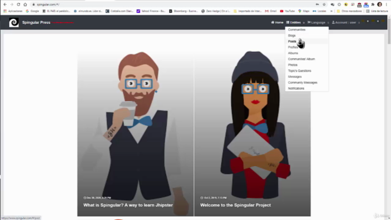Bookmark this page with star icon
Viewport: 391px width, 220px height.
324,4
